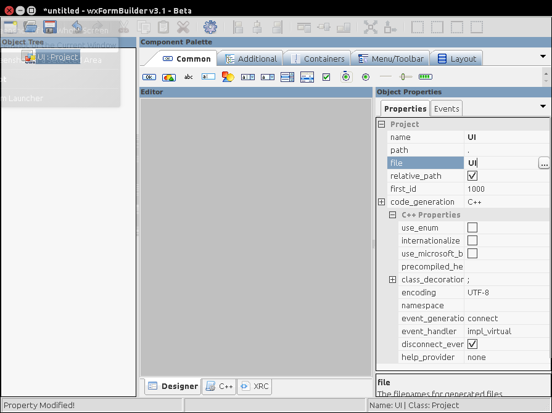Add a wxListCtrl component
The image size is (552, 413).
click(307, 77)
